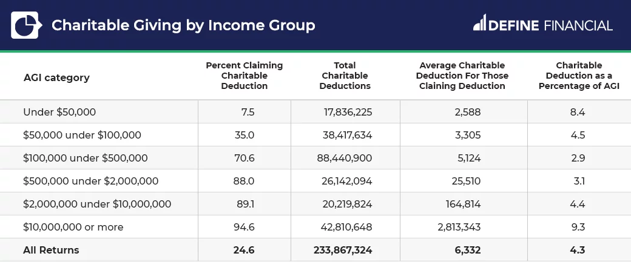
Task: Click the 9.3 percentage of AGI cell
Action: tap(578, 227)
